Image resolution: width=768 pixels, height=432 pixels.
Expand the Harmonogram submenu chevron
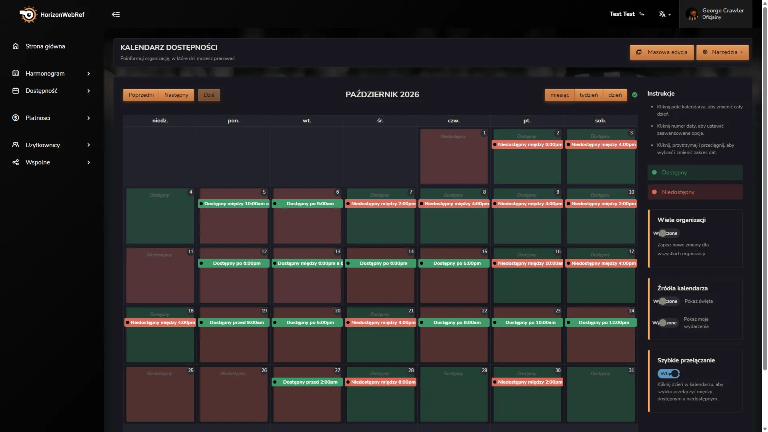click(88, 74)
